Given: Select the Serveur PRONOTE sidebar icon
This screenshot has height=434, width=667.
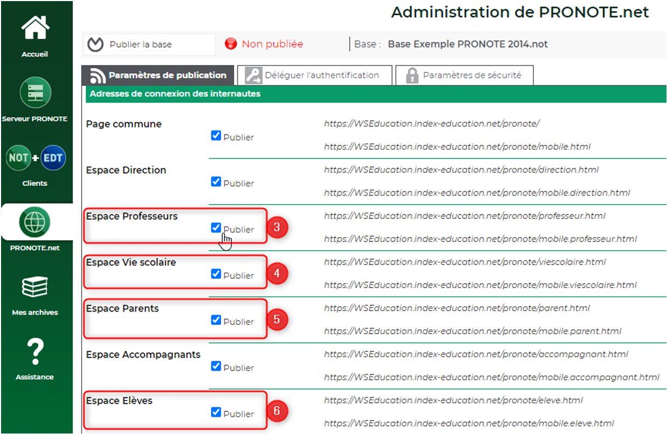Looking at the screenshot, I should (35, 92).
